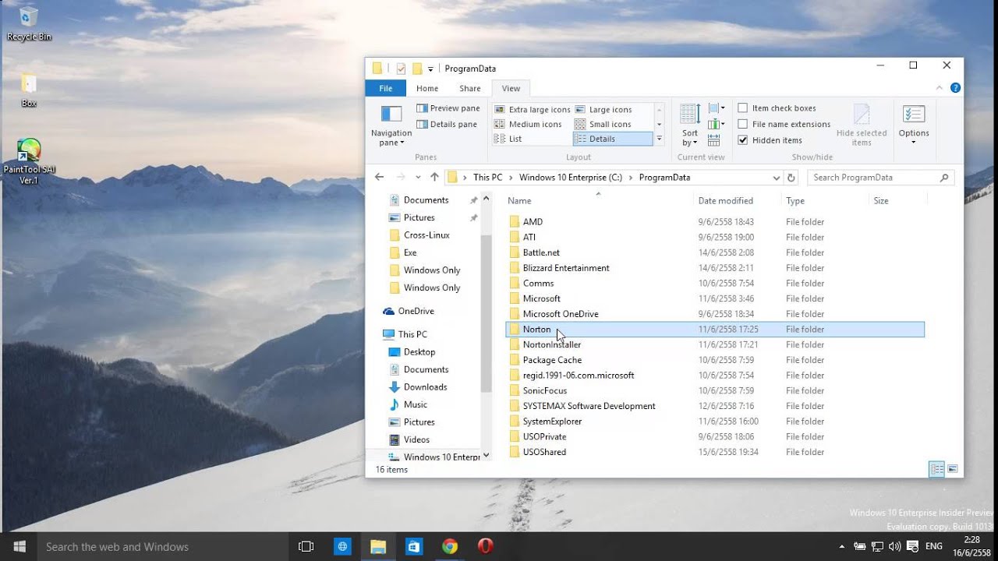Click Hide selected items button
The width and height of the screenshot is (998, 561).
click(862, 125)
